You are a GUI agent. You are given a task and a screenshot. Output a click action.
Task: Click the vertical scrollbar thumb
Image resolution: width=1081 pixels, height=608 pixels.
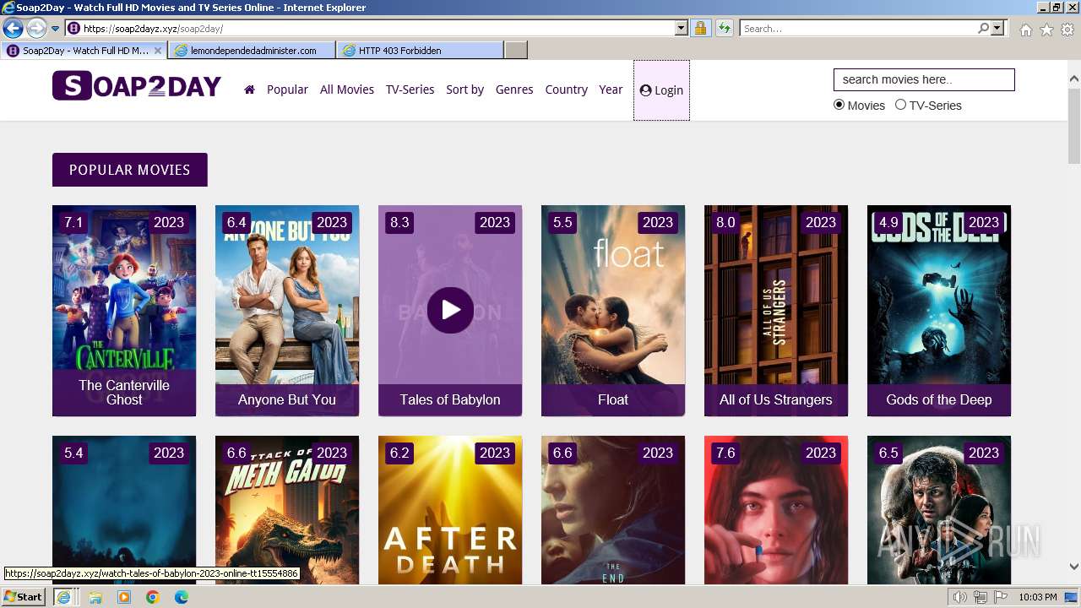coord(1074,125)
